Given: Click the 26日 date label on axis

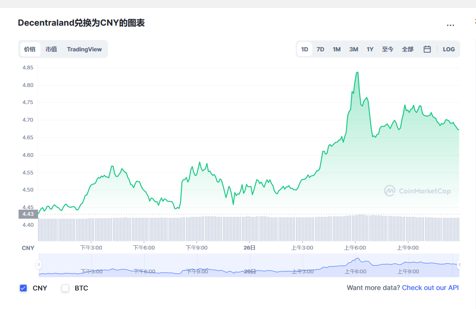Looking at the screenshot, I should pos(249,248).
